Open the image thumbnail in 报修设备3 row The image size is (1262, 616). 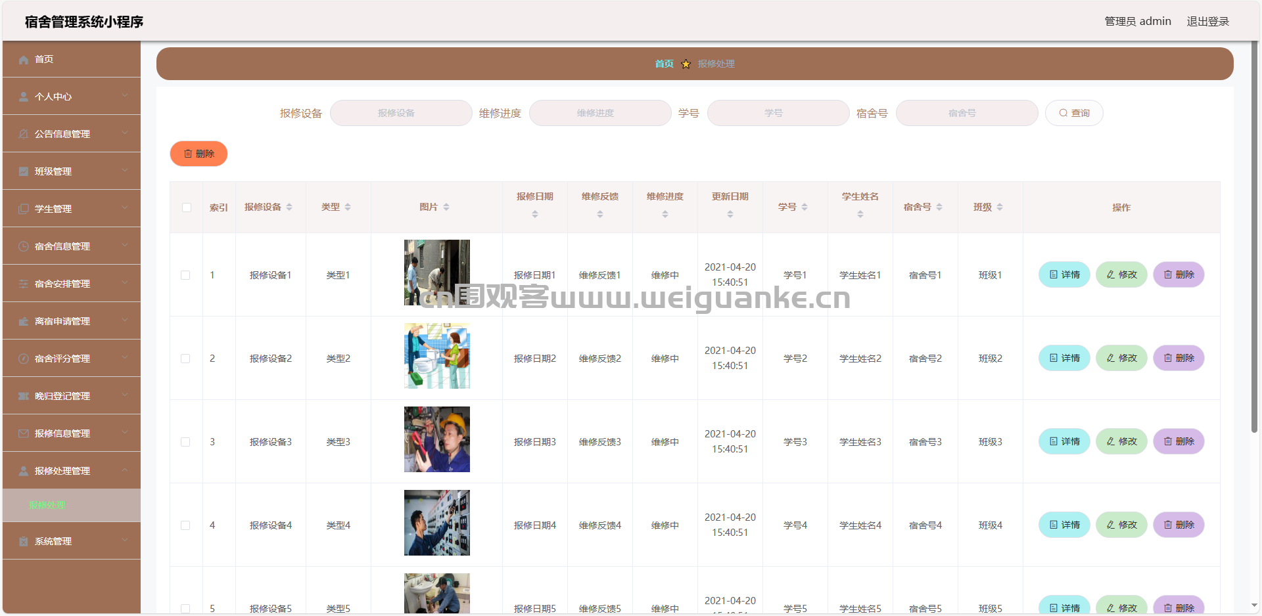tap(437, 439)
